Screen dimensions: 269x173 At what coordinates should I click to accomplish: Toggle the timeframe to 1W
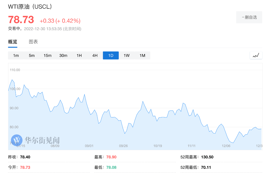tap(126, 55)
